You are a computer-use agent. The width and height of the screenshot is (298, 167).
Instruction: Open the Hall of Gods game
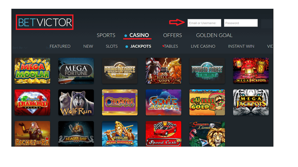[x=163, y=71]
